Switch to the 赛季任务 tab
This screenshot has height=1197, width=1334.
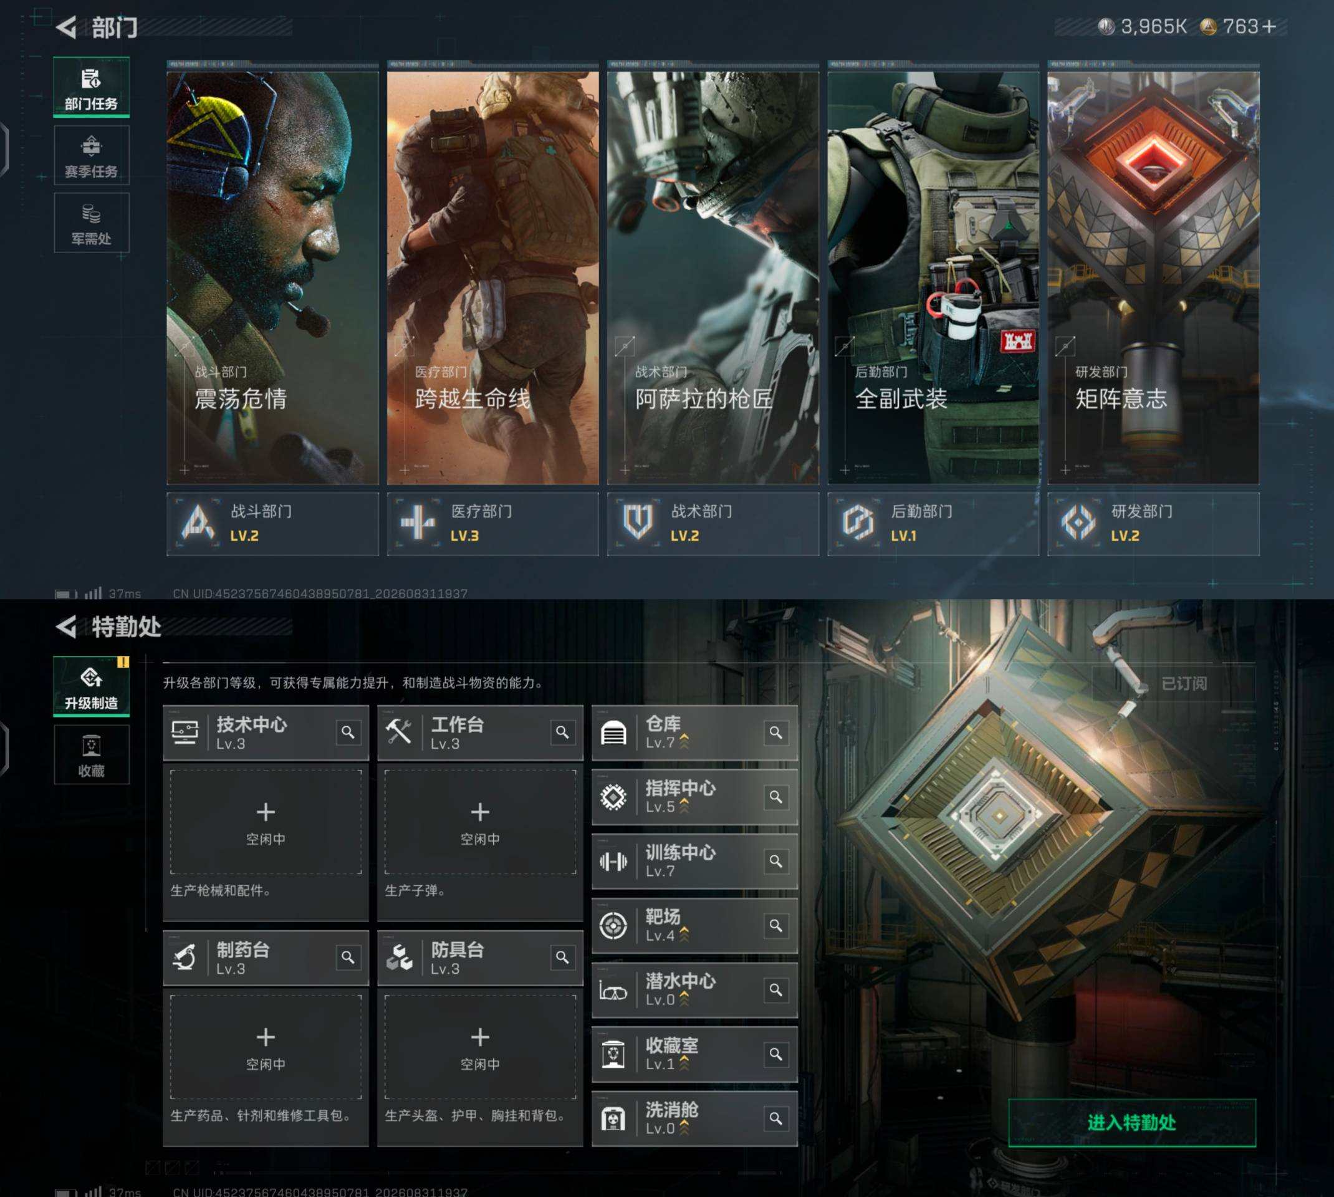click(92, 155)
